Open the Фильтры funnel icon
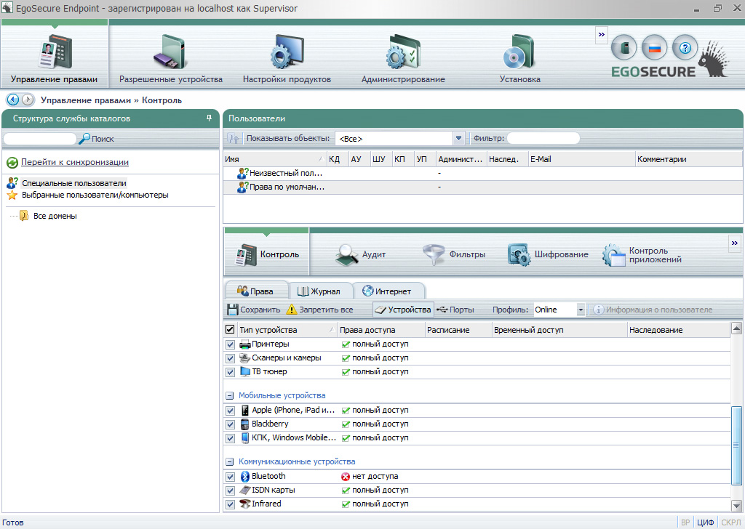745x529 pixels. tap(434, 254)
